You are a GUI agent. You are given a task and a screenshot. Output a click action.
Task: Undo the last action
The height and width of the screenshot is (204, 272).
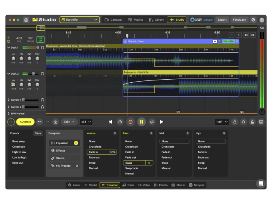click(40, 122)
